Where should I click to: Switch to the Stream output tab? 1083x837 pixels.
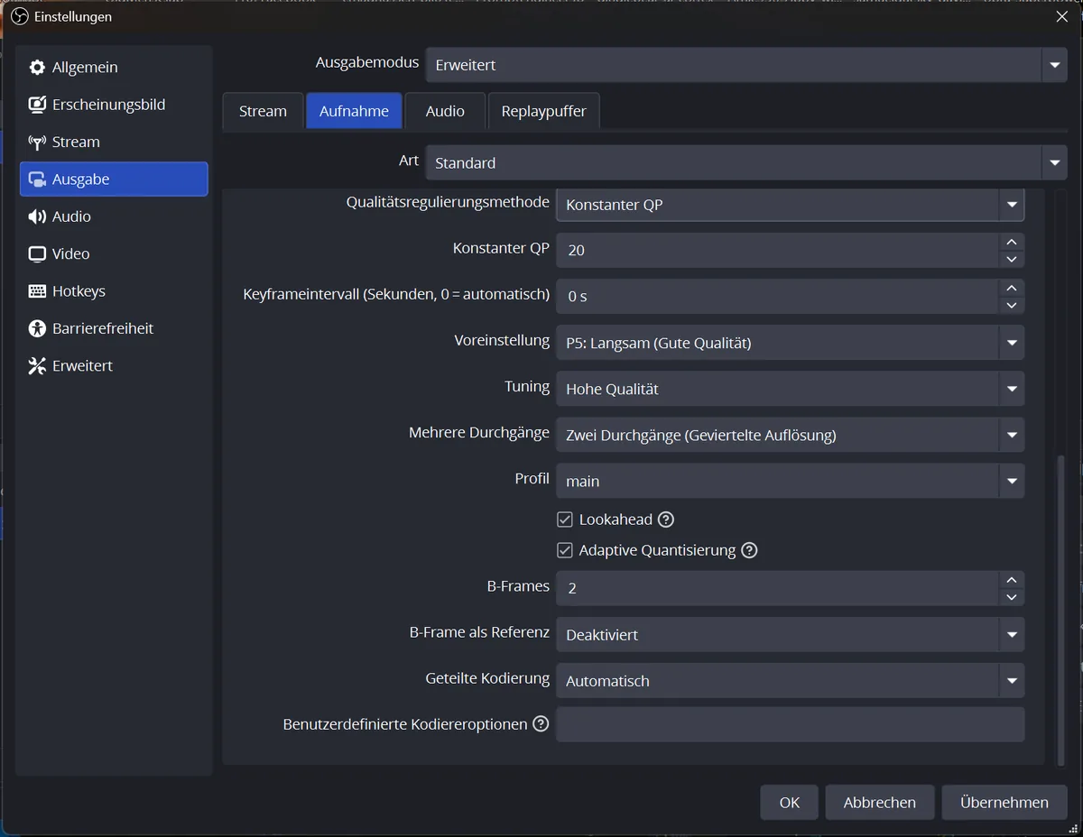coord(263,111)
